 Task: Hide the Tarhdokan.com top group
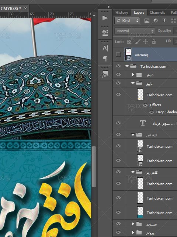(118, 66)
